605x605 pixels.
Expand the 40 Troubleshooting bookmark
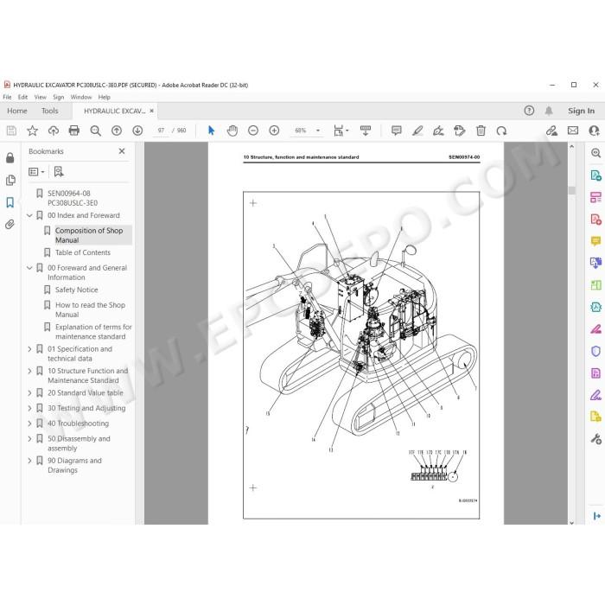tap(29, 423)
